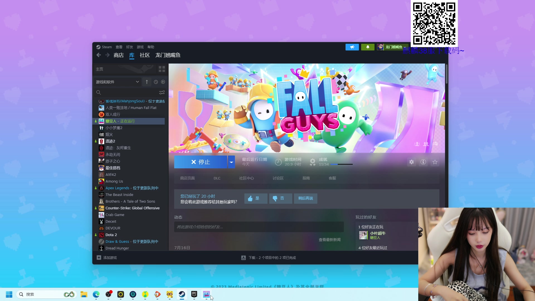Launch Microsoft Edge from taskbar
535x301 pixels.
click(96, 294)
